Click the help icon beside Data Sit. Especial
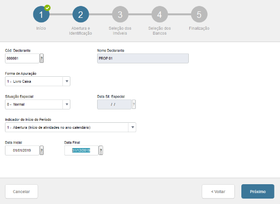Viewport: 280px width, 204px height. coord(134,104)
